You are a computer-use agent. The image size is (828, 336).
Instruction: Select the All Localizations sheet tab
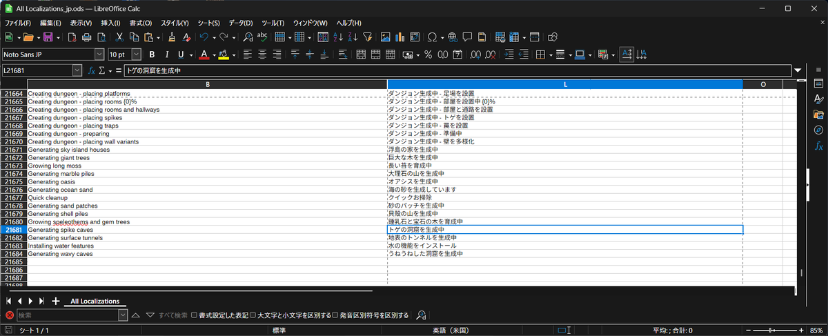[x=95, y=301]
